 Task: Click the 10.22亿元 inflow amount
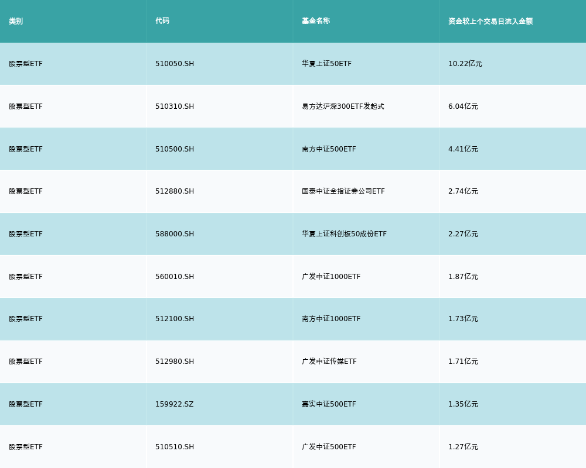pyautogui.click(x=465, y=64)
